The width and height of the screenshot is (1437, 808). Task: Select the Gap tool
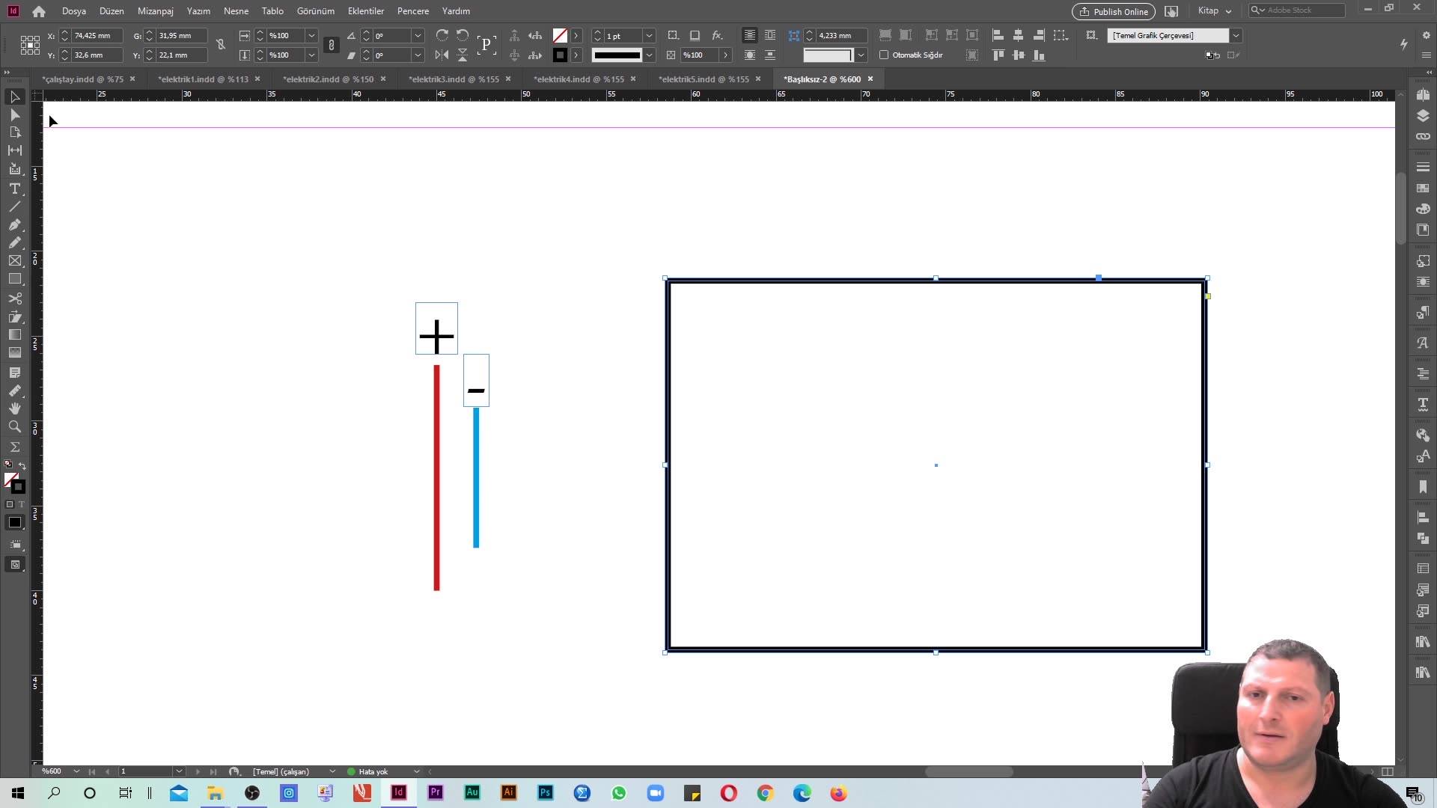(x=14, y=150)
